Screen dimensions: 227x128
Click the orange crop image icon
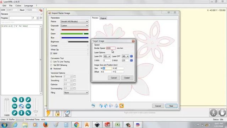tap(121, 106)
